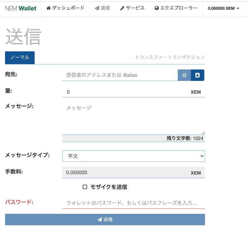Screen dimensions: 248x237
Task: Open the メッセージタイプ dropdown showing 平文
Action: pyautogui.click(x=133, y=156)
